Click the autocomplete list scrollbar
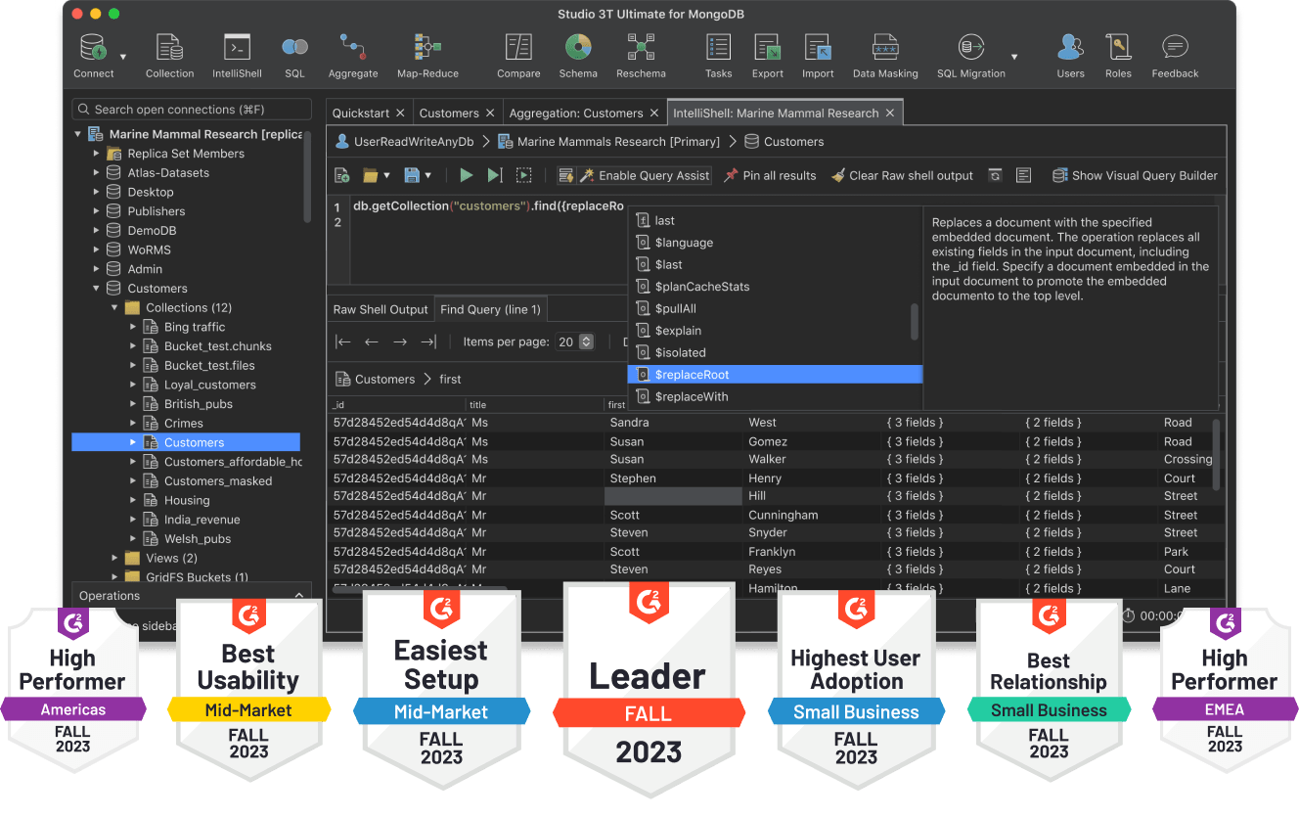The height and width of the screenshot is (818, 1299). point(915,321)
